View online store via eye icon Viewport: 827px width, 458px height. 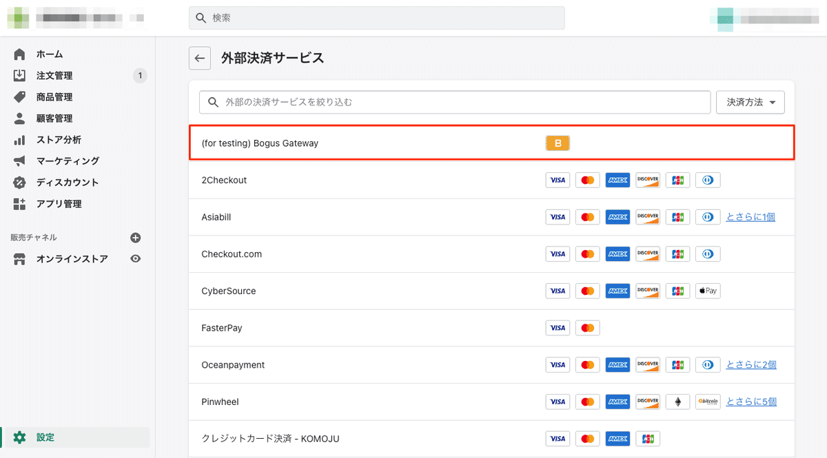[136, 259]
